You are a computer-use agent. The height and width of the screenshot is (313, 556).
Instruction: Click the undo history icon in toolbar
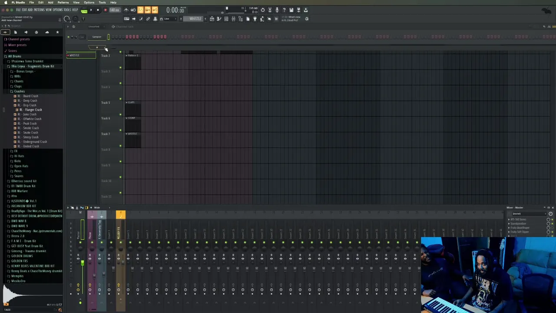click(x=262, y=10)
